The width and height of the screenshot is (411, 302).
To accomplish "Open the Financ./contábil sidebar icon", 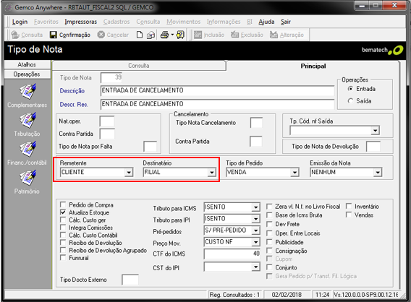I will point(27,149).
